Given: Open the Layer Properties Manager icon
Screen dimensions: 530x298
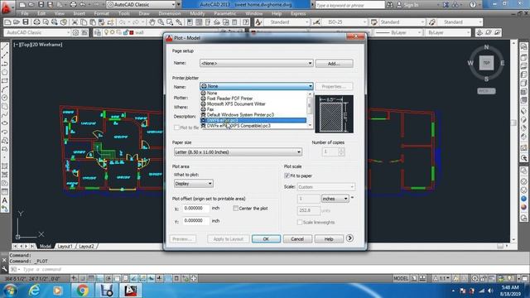Looking at the screenshot, I should pos(98,32).
